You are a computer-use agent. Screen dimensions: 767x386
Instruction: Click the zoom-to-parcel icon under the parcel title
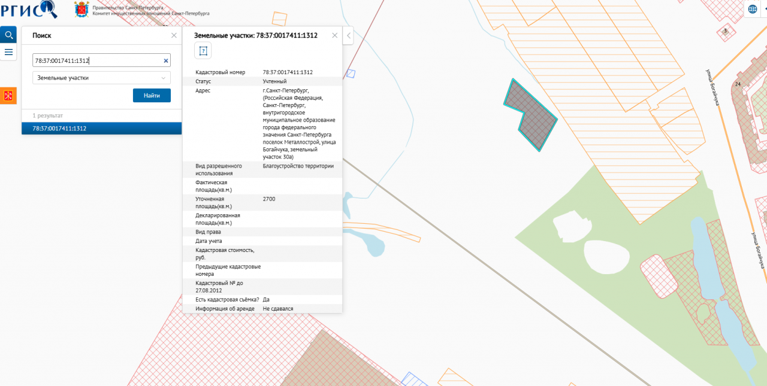(x=203, y=51)
